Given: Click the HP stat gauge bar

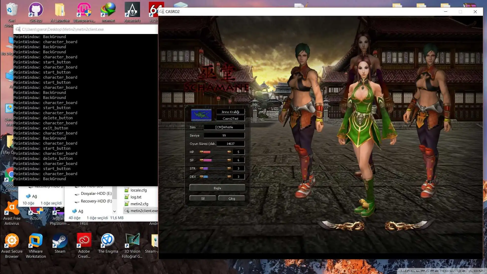Looking at the screenshot, I should pos(215,152).
